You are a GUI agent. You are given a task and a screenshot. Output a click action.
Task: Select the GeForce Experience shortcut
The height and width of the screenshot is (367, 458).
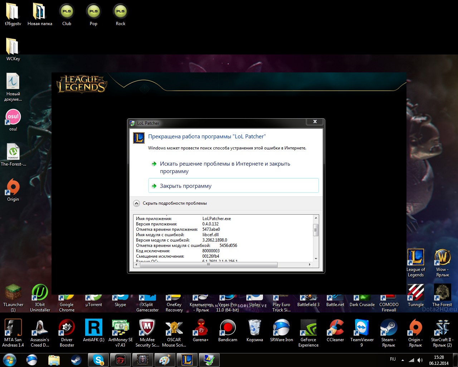pyautogui.click(x=308, y=333)
